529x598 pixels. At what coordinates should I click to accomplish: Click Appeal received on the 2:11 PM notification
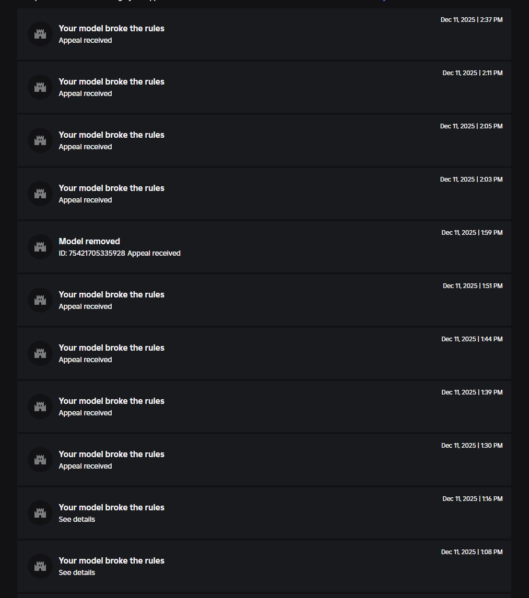85,93
